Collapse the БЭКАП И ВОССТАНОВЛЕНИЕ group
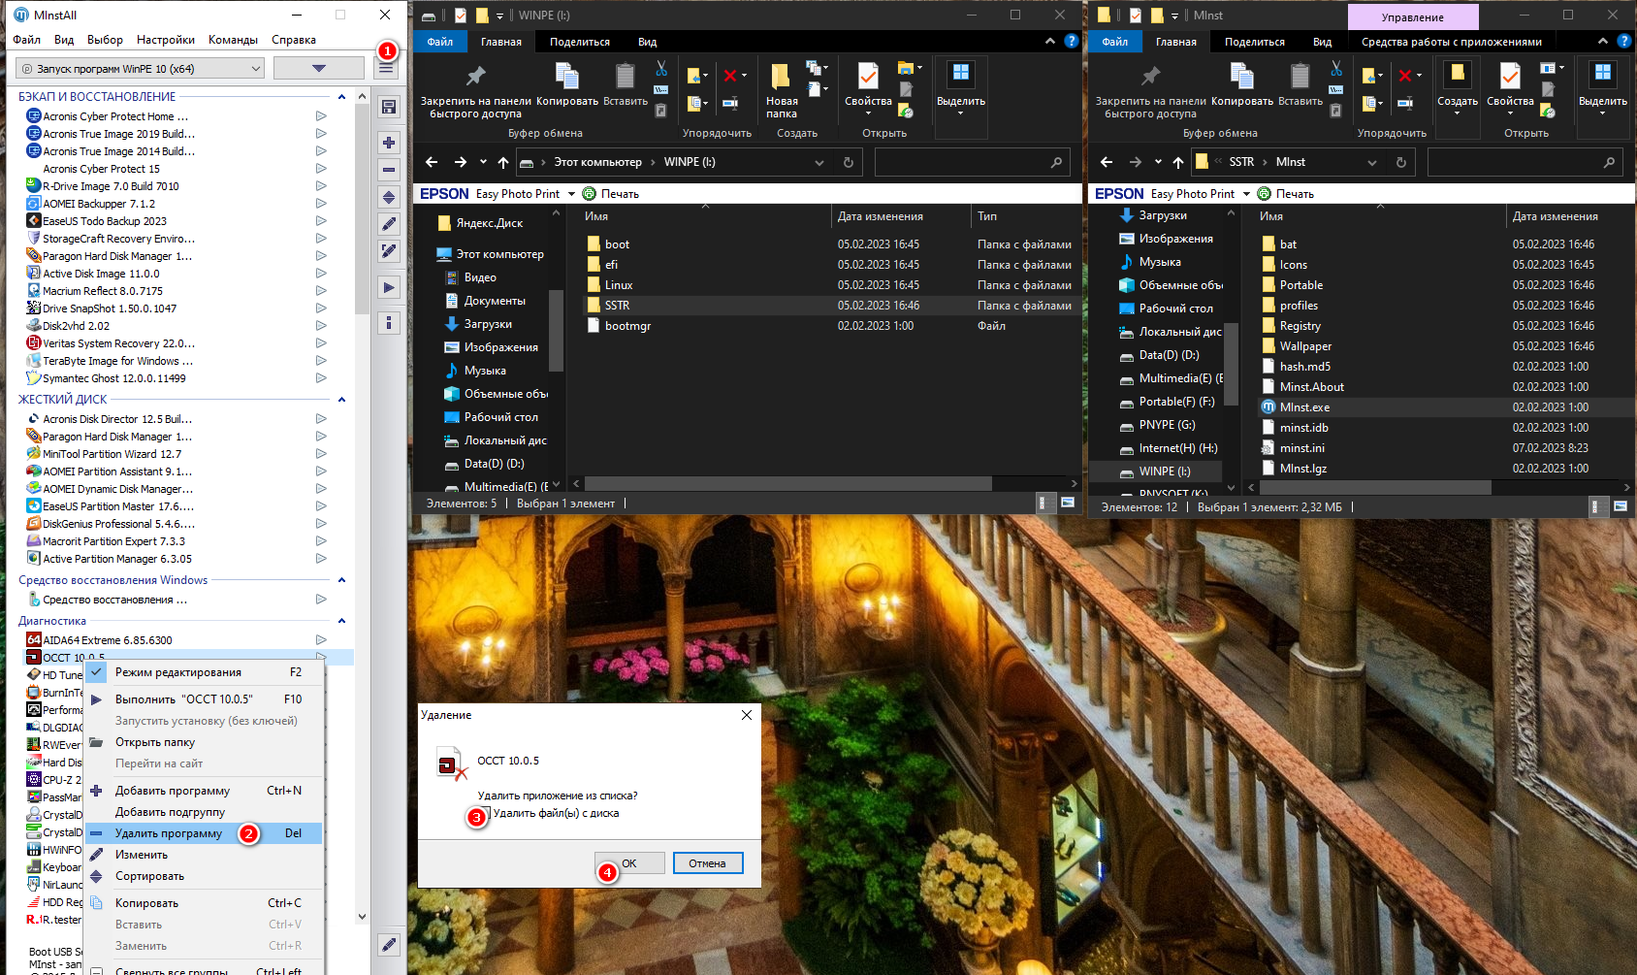Screen dimensions: 1637x975 [341, 97]
